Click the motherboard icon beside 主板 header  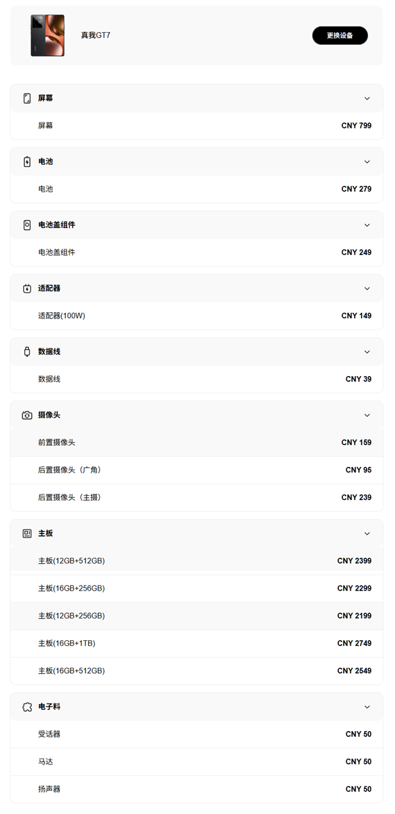click(x=26, y=533)
